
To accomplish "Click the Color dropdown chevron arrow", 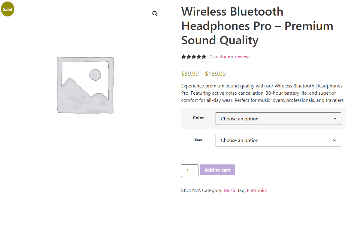I will pyautogui.click(x=335, y=119).
